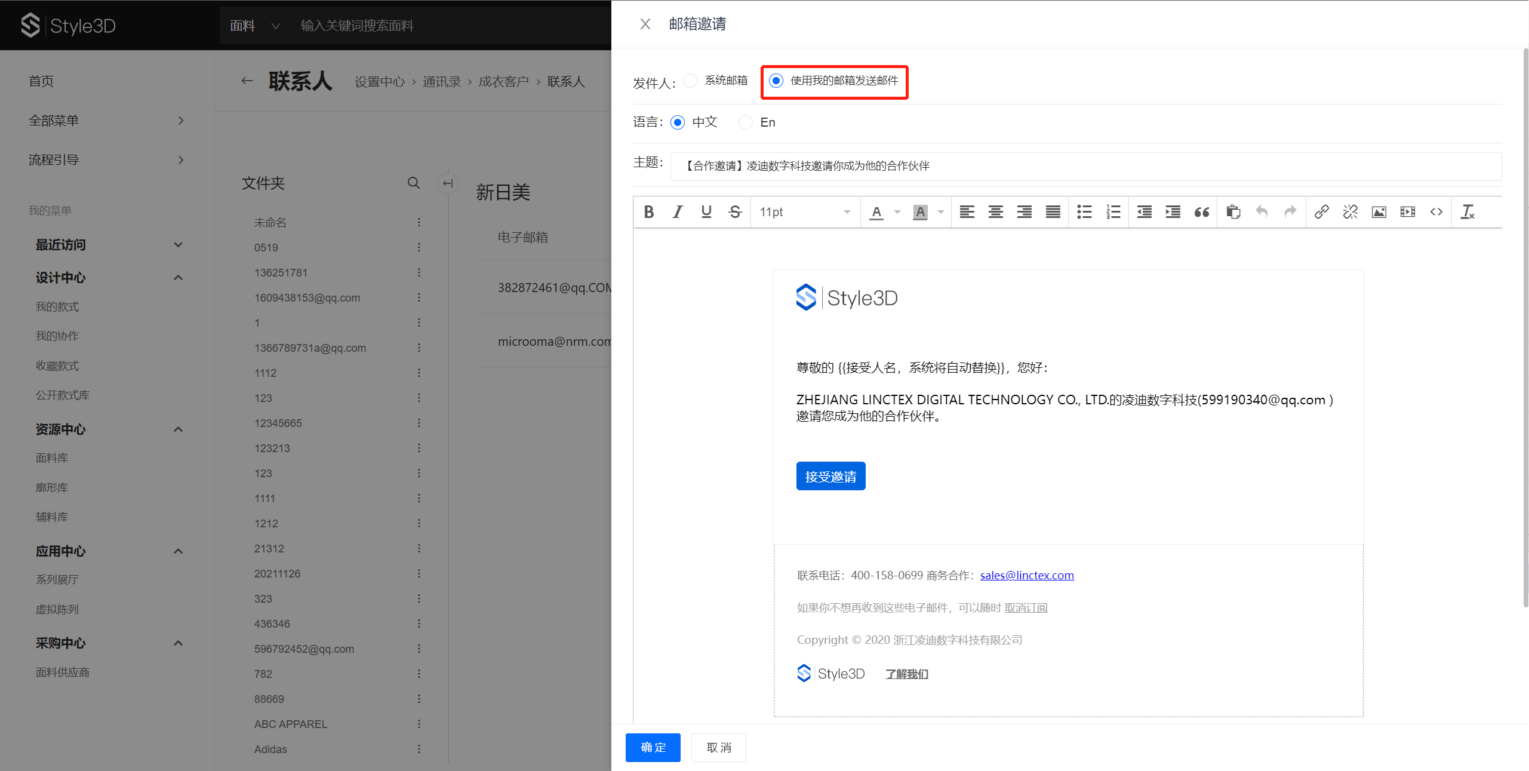Open more options for ABC APPAREL folder
1529x771 pixels.
click(419, 724)
